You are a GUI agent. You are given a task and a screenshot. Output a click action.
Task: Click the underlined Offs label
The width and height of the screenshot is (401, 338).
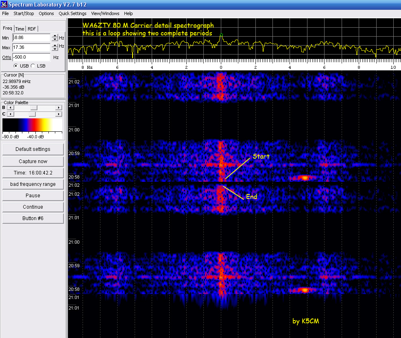pos(7,57)
